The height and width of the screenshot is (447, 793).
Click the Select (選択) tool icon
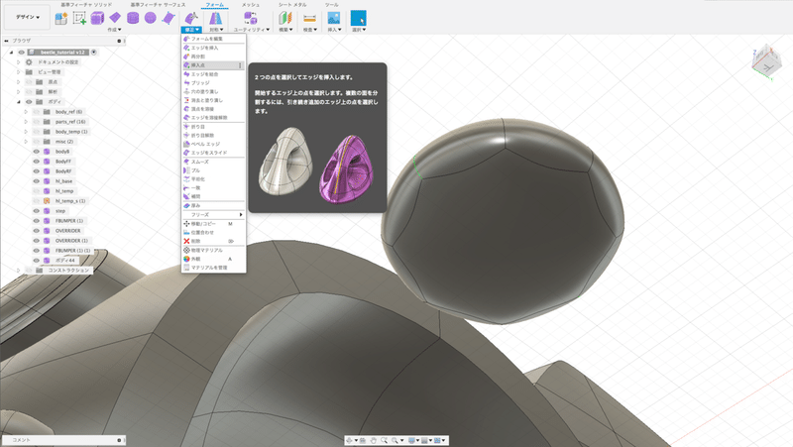pyautogui.click(x=358, y=18)
